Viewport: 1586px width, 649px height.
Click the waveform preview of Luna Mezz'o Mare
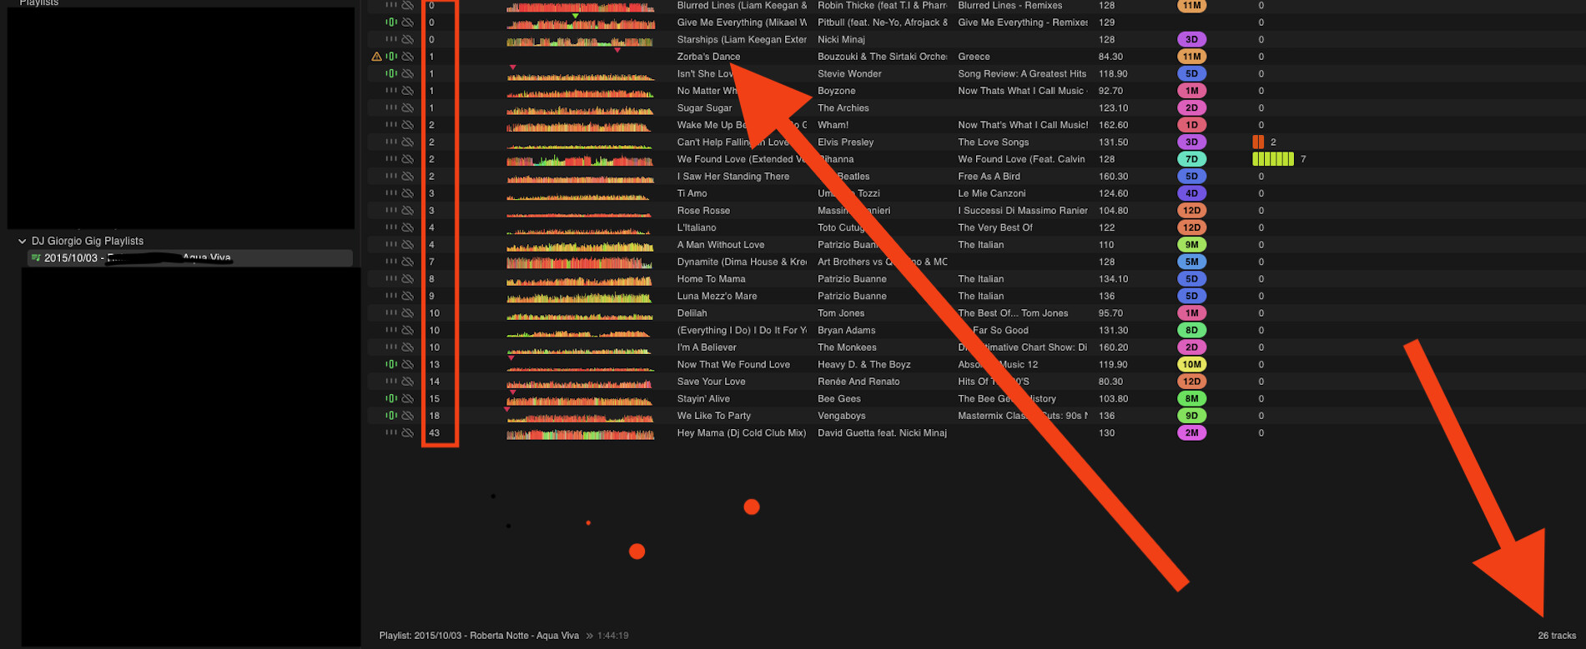click(580, 297)
